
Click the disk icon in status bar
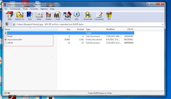point(5,93)
